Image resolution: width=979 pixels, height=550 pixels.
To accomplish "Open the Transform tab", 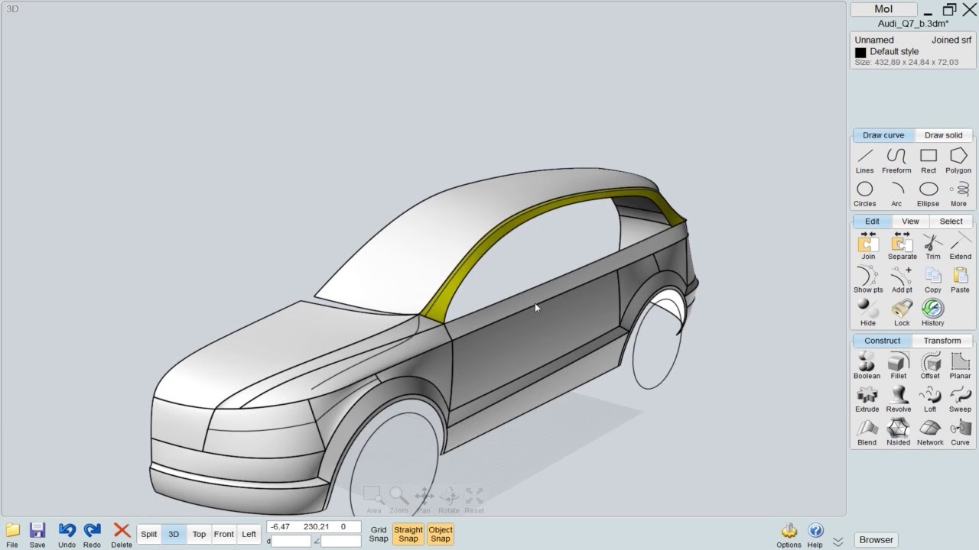I will tap(942, 341).
